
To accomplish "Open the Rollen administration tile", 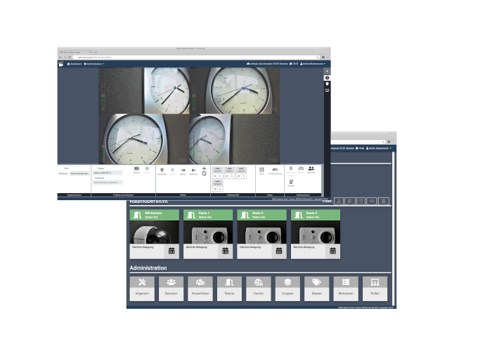I will click(375, 288).
